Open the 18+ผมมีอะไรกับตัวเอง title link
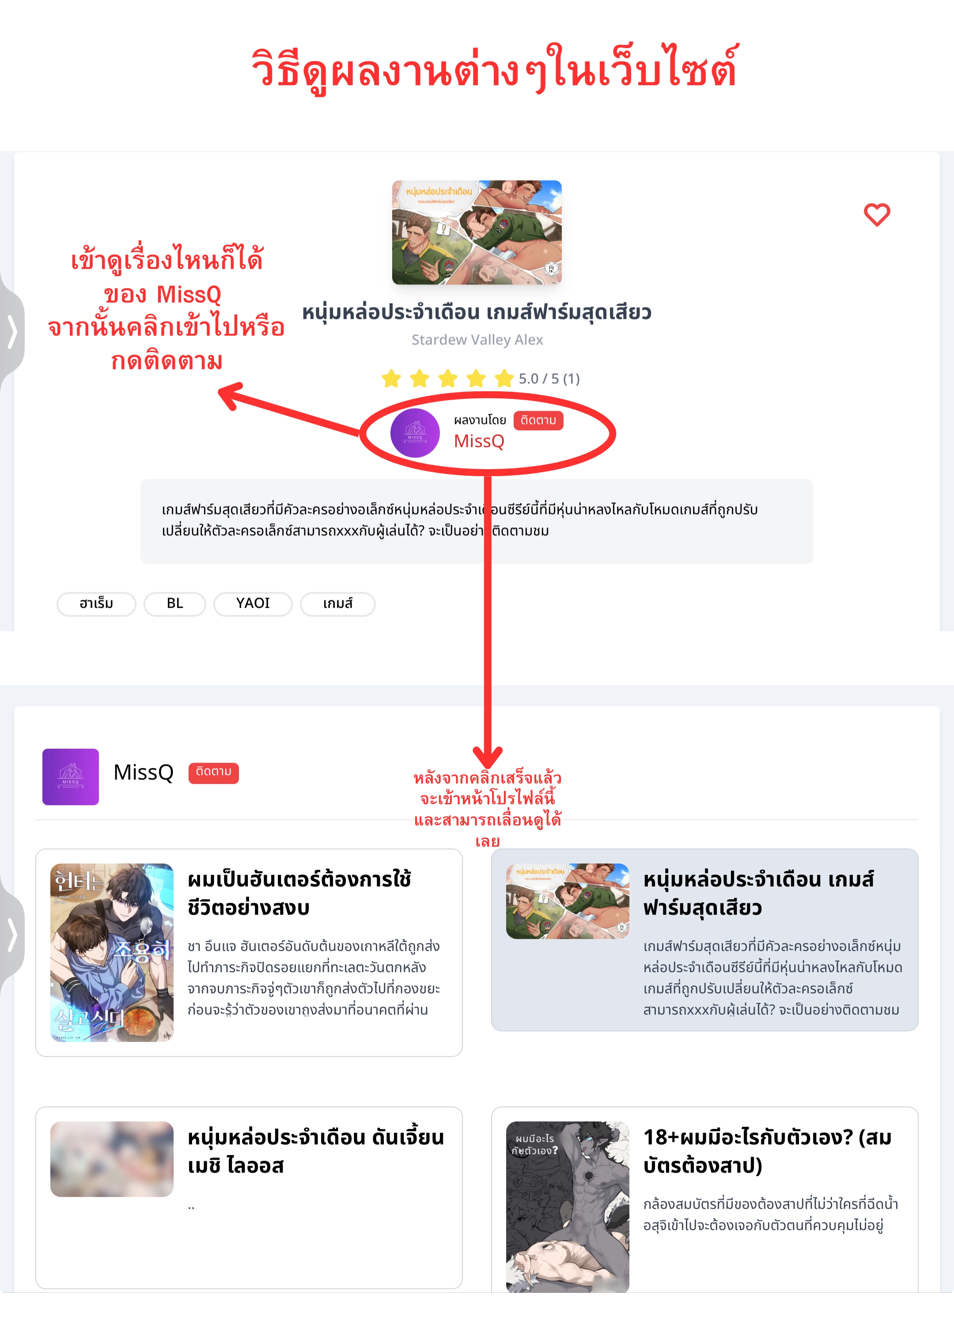This screenshot has height=1325, width=954. click(767, 1151)
